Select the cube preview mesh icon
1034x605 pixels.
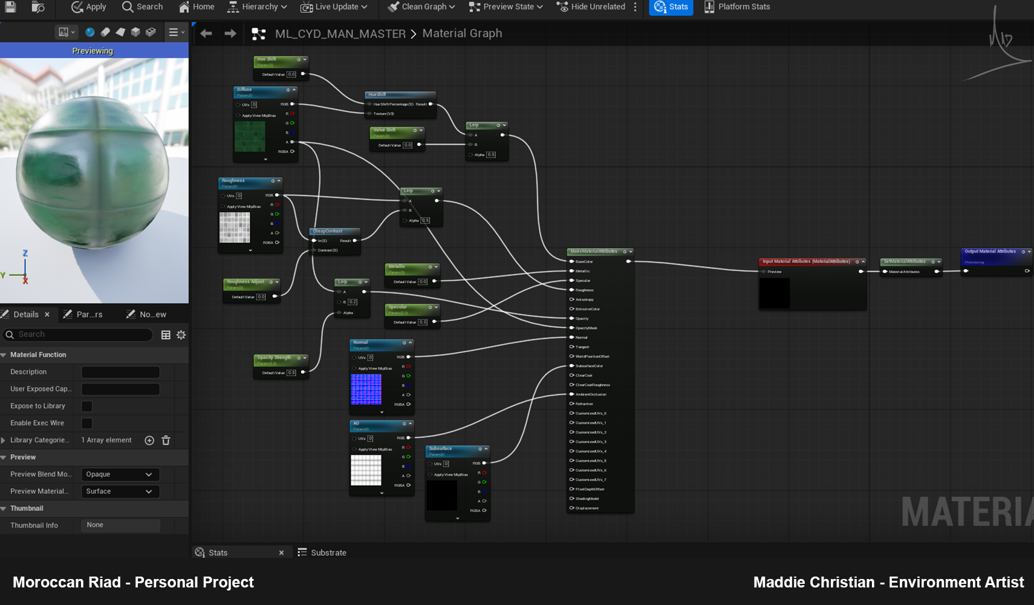(x=135, y=32)
